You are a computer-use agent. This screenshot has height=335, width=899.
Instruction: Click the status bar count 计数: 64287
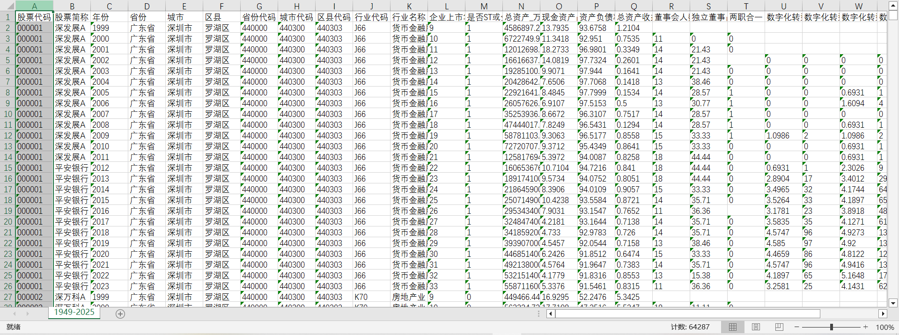coord(690,327)
